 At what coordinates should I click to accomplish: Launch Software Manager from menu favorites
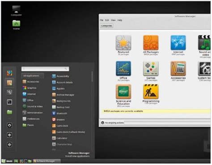click(10, 83)
